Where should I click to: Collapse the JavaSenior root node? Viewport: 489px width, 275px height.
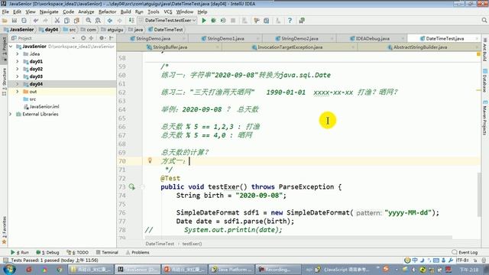(11, 47)
